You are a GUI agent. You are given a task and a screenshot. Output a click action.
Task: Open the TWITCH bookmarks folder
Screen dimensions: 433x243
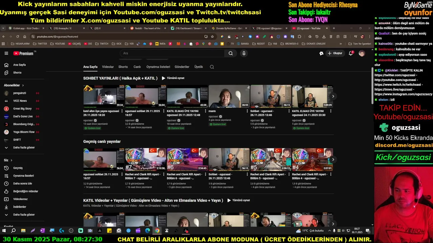tap(102, 44)
